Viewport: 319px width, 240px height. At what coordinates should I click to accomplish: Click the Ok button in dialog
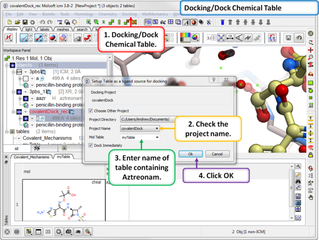point(190,154)
